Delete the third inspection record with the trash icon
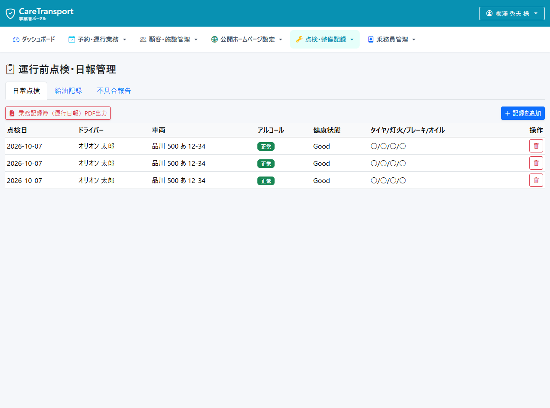Screen dimensions: 550x408 [x=536, y=180]
